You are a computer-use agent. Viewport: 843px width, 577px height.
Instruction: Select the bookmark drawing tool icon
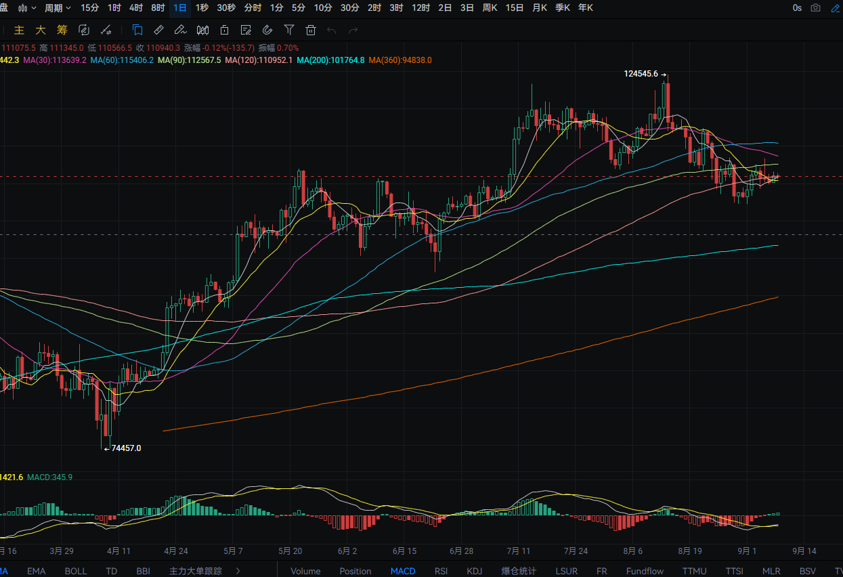coord(137,29)
